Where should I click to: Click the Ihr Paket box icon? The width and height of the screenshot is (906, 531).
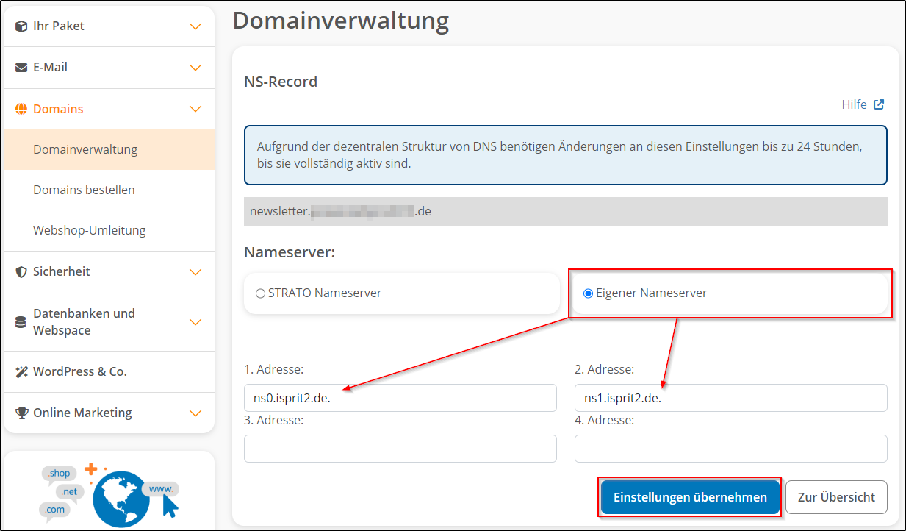(x=21, y=26)
